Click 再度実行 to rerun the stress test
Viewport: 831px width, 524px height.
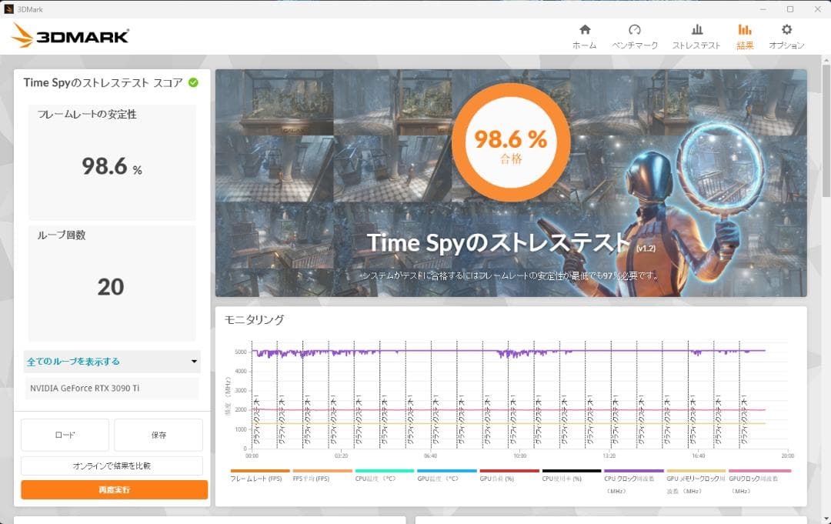112,489
